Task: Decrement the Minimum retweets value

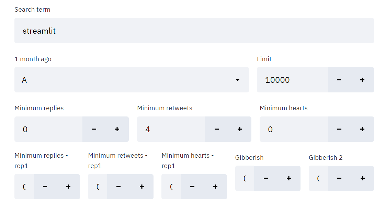Action: [216, 129]
